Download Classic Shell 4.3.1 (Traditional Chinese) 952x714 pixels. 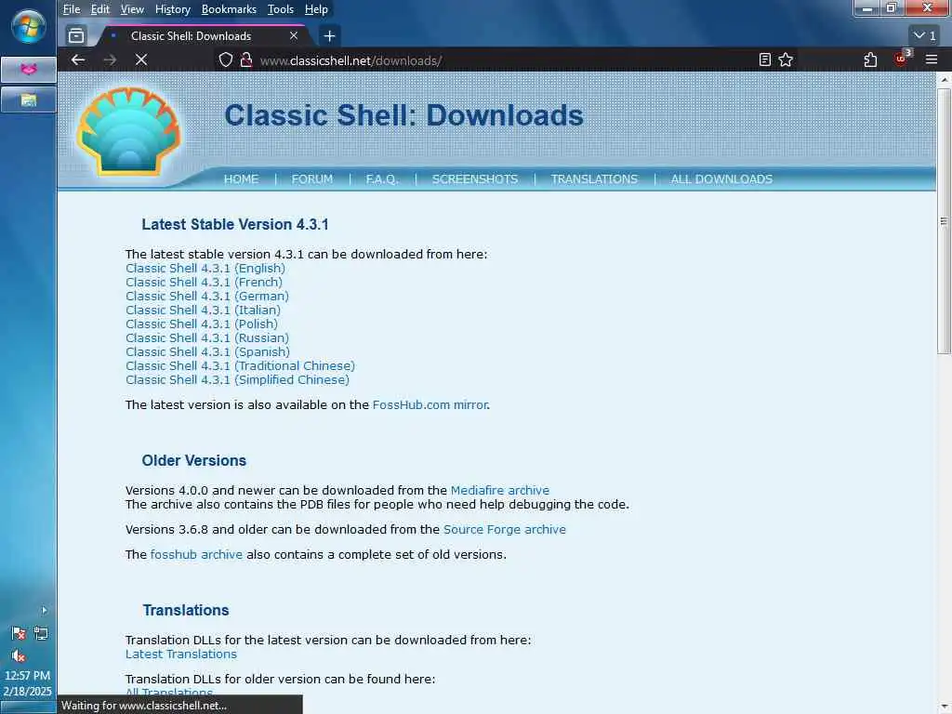click(x=241, y=365)
